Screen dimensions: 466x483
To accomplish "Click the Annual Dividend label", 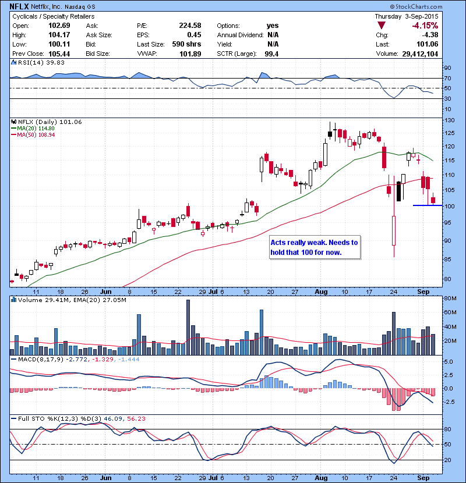I will pos(240,35).
